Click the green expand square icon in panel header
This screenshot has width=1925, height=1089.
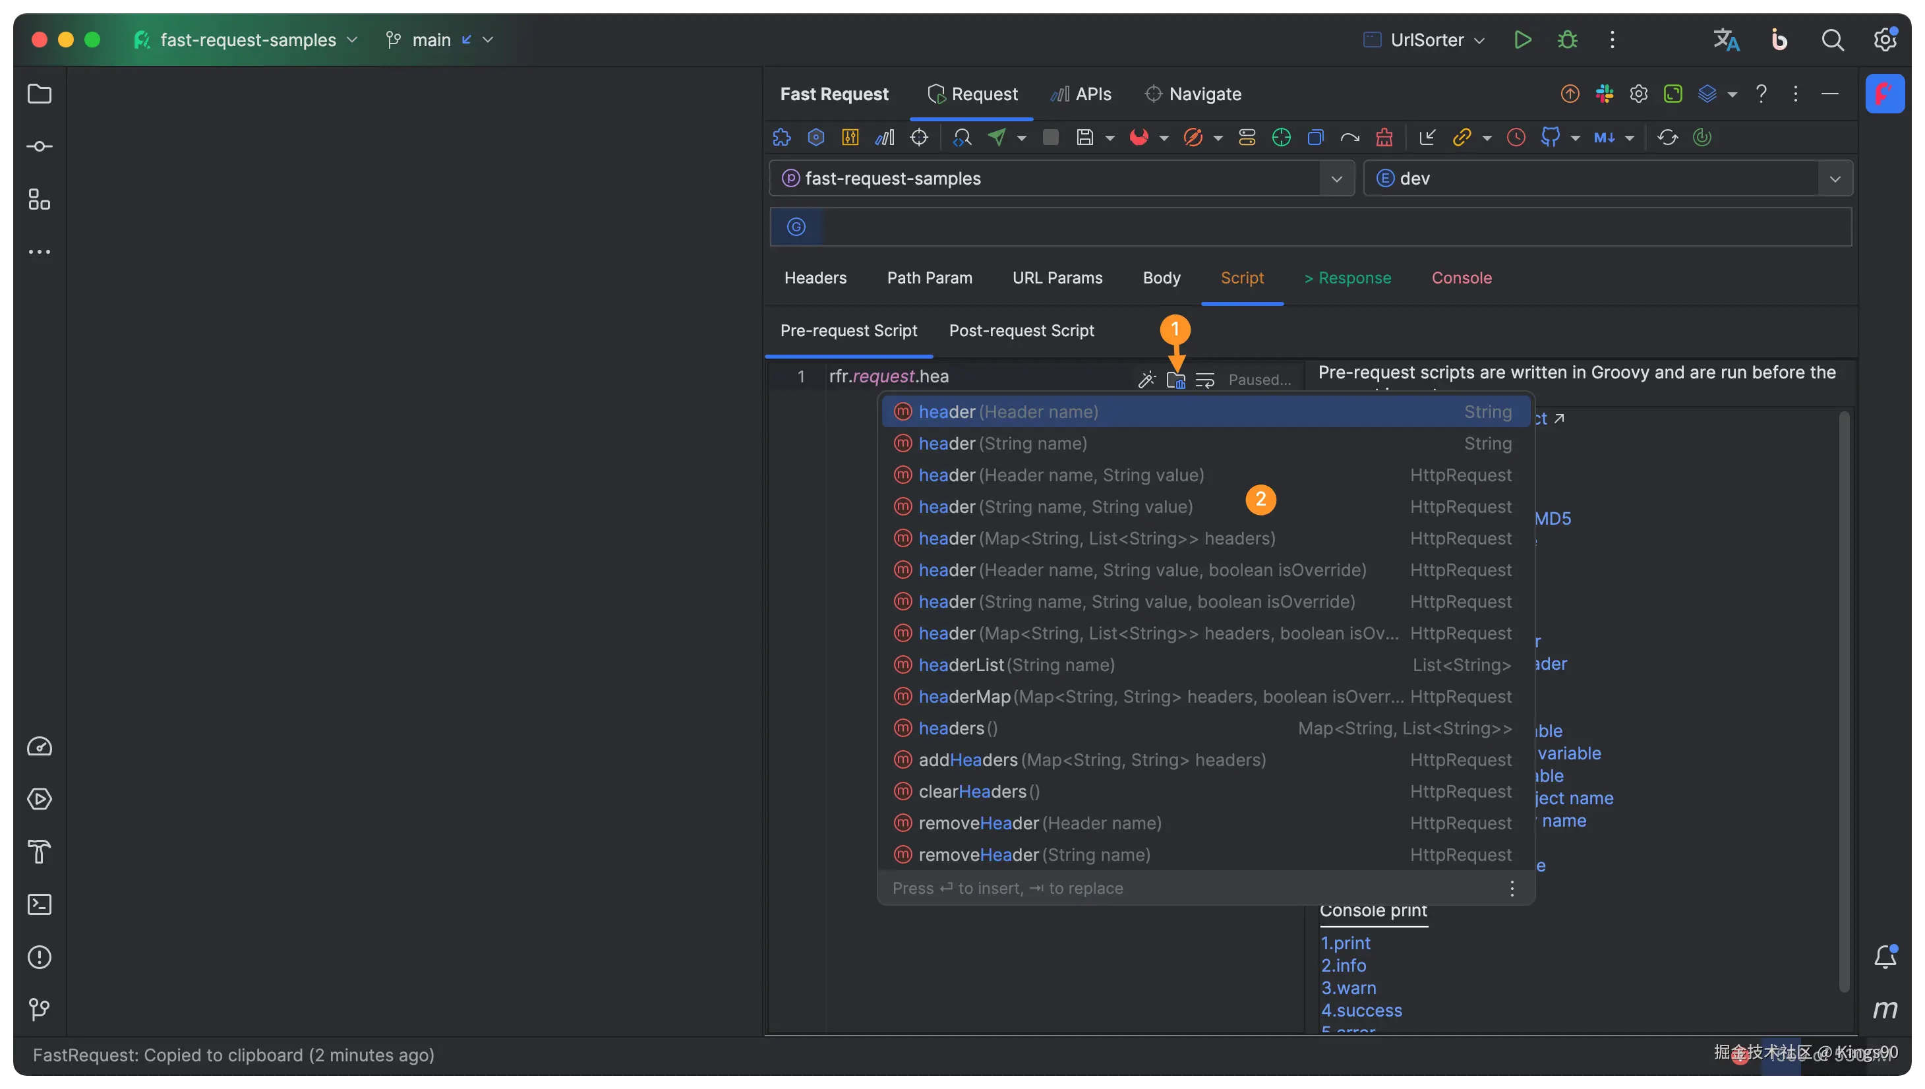pyautogui.click(x=1673, y=94)
